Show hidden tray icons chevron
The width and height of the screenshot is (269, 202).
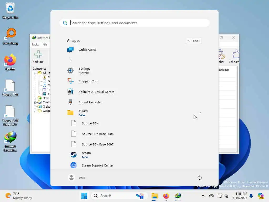[x=203, y=196]
